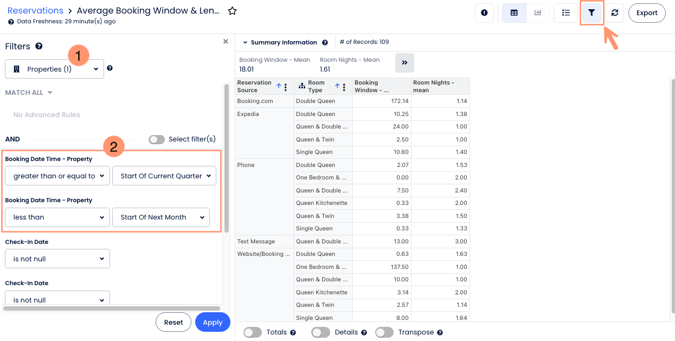Click the double-arrow expand summary button
This screenshot has height=341, width=675.
[x=404, y=63]
